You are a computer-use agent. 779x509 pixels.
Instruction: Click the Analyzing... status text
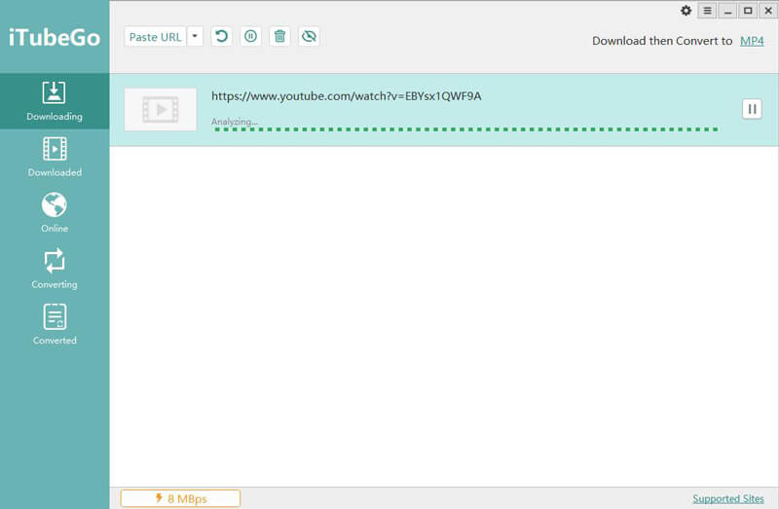click(235, 122)
